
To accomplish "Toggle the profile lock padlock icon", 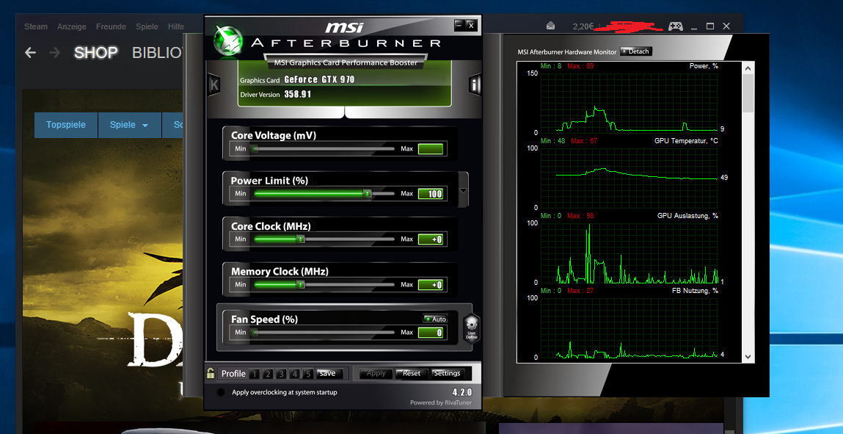I will tap(211, 373).
